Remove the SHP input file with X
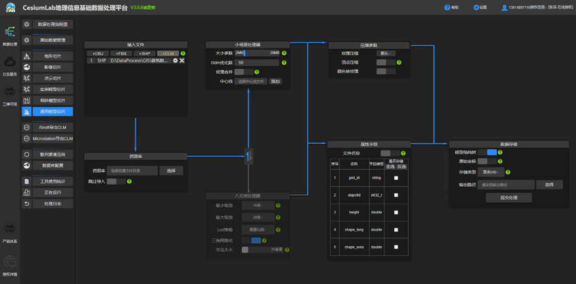Viewport: 576px width, 284px height. 182,60
